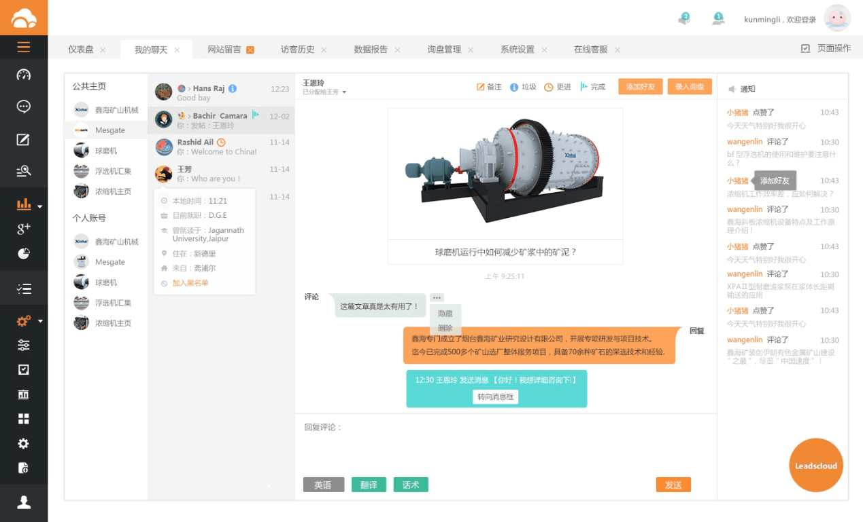
Task: Click the round Leadscloud button
Action: [816, 466]
